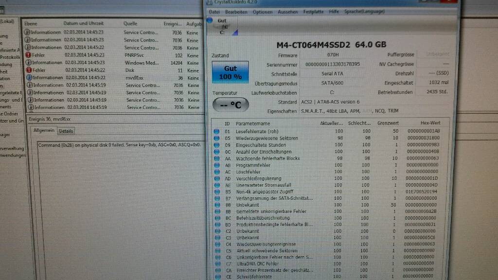The height and width of the screenshot is (280, 498).
Task: Click the status orb of Wiederzuweisungsereignisse
Action: point(217,244)
